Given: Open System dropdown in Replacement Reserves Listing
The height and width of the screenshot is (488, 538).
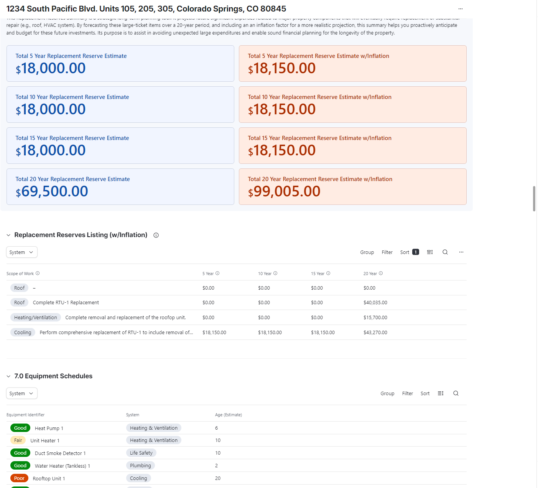Looking at the screenshot, I should [x=22, y=252].
